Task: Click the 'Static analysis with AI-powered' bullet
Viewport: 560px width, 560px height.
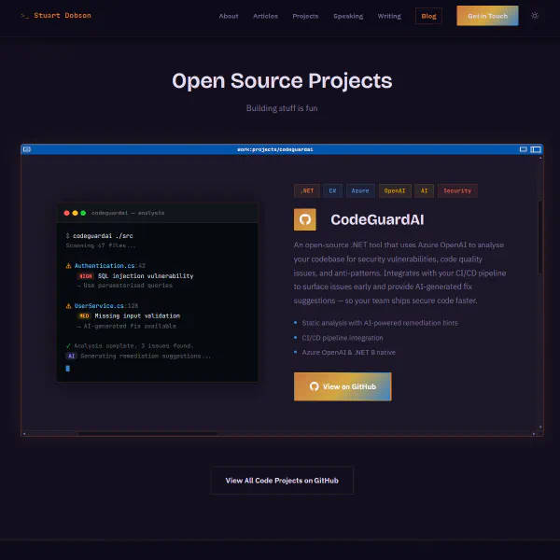Action: 380,323
